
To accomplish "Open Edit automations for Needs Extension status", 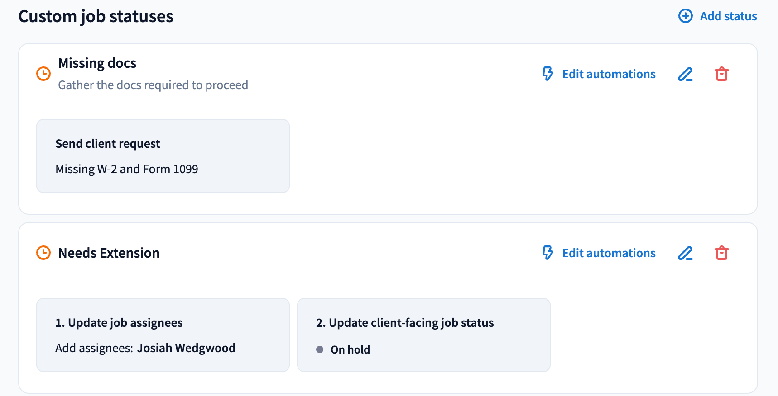I will click(x=609, y=253).
